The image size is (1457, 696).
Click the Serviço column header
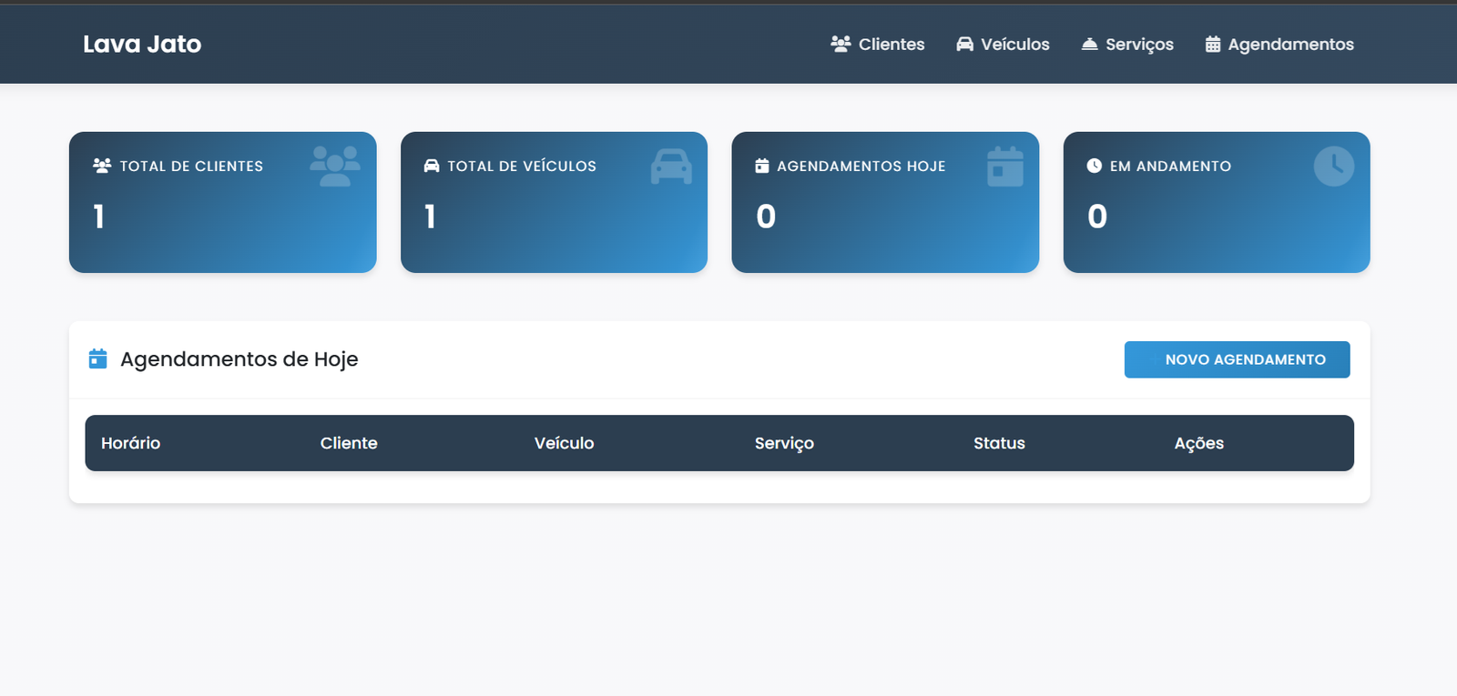click(784, 443)
